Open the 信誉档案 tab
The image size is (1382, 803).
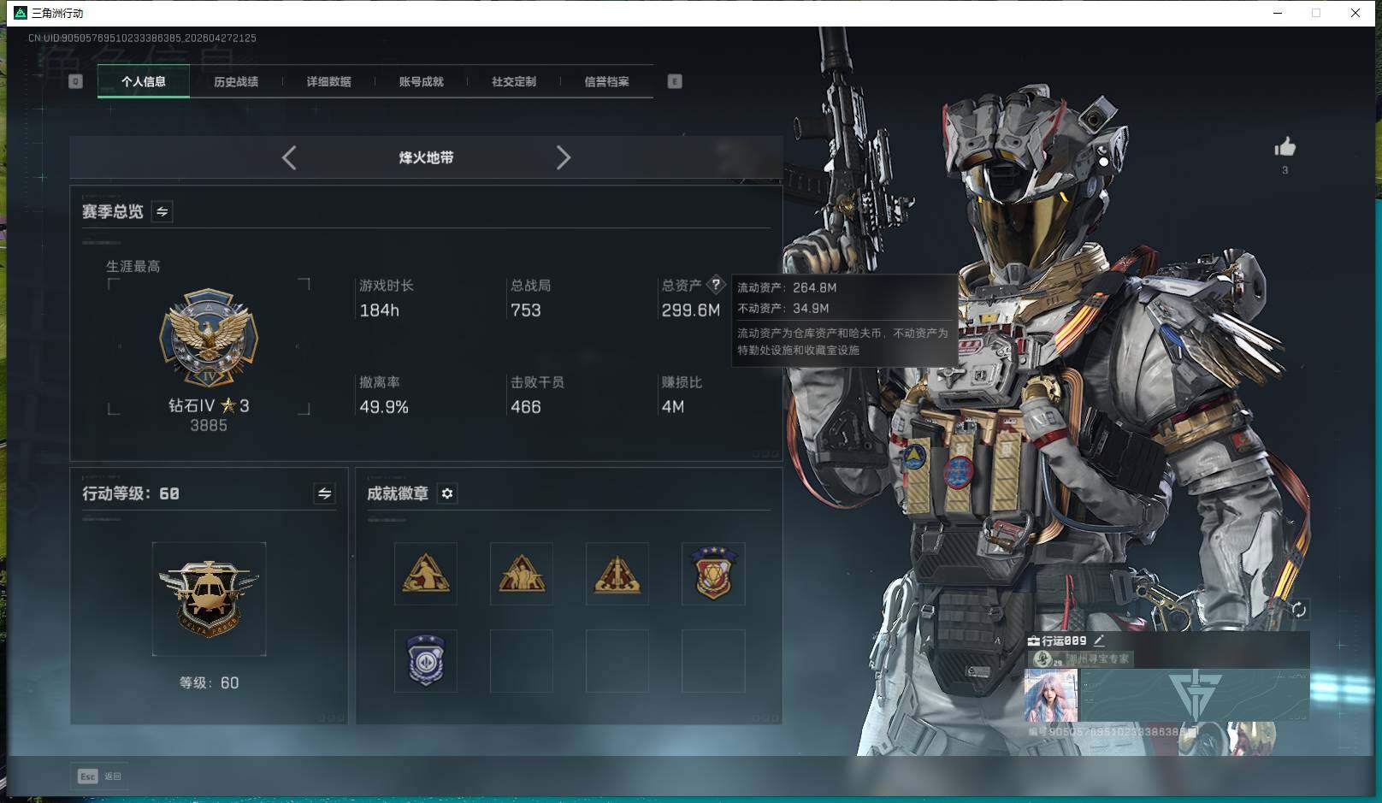pyautogui.click(x=605, y=81)
